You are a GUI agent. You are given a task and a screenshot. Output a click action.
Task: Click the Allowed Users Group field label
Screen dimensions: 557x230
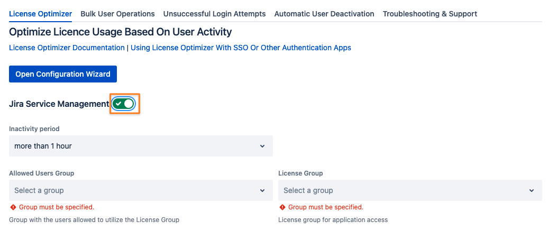tap(42, 173)
